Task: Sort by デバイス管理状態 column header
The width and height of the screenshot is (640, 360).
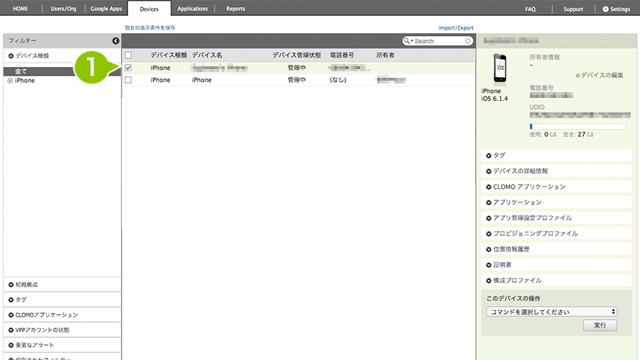Action: pos(297,55)
